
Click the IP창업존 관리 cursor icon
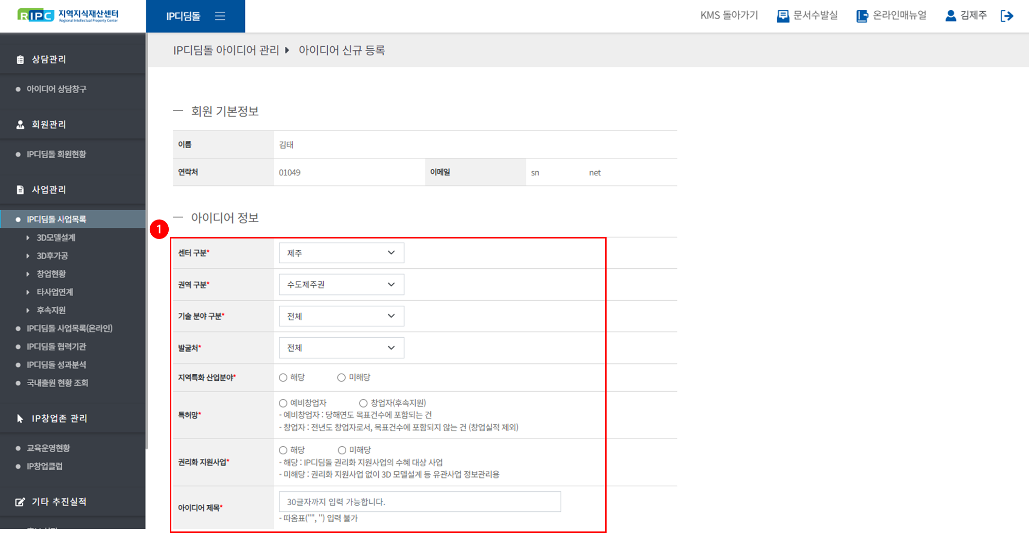click(20, 418)
